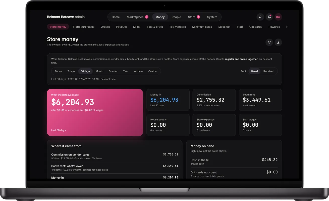Switch to the Minimum sales tab
The height and width of the screenshot is (201, 329).
(x=202, y=27)
